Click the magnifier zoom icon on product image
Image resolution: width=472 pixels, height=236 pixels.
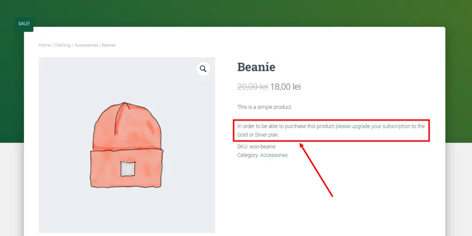pos(203,69)
